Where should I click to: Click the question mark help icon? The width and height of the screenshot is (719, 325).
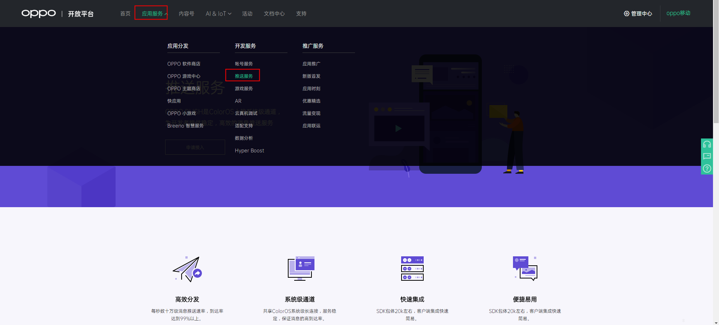[x=707, y=169]
